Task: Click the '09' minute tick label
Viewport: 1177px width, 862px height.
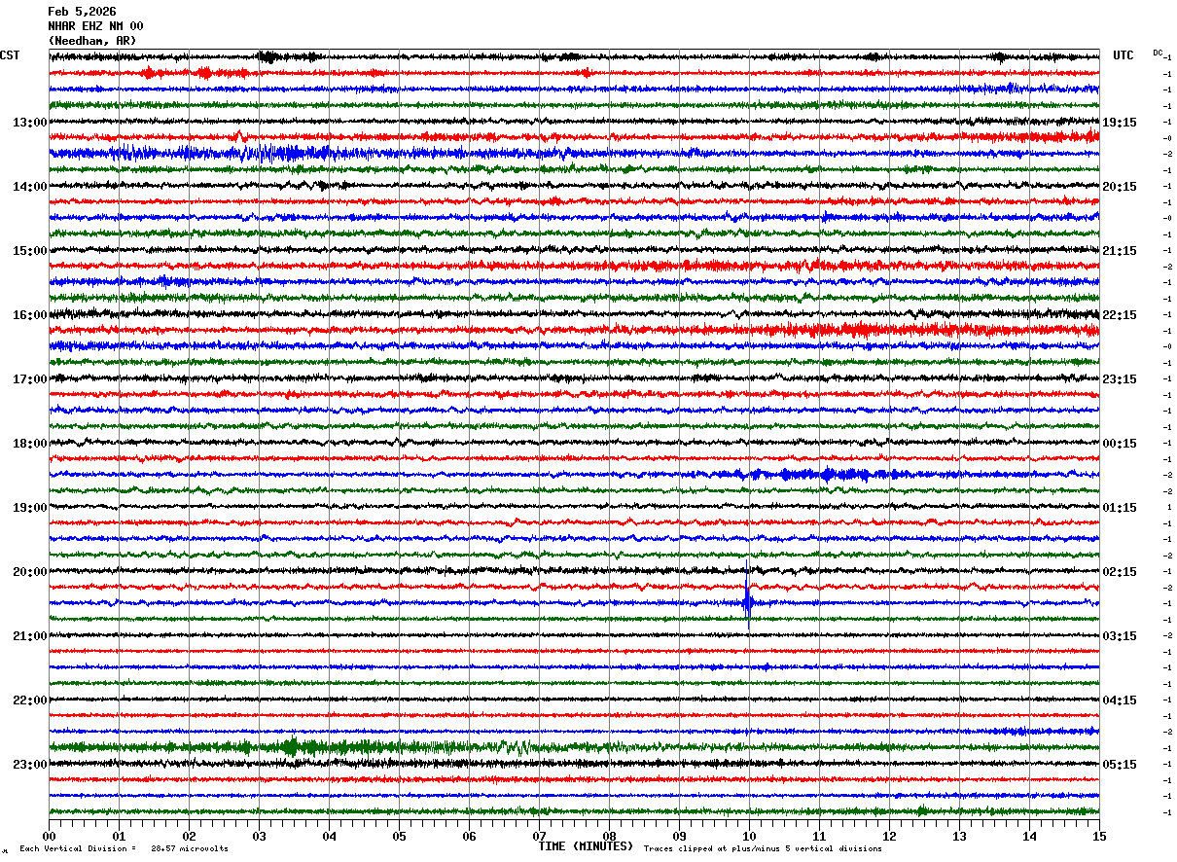Action: 679,836
